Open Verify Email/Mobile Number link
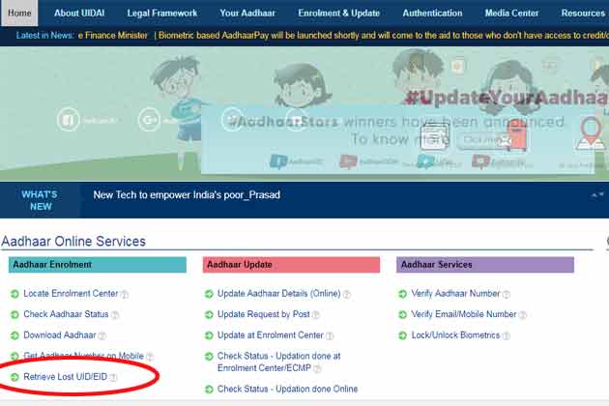 [464, 314]
